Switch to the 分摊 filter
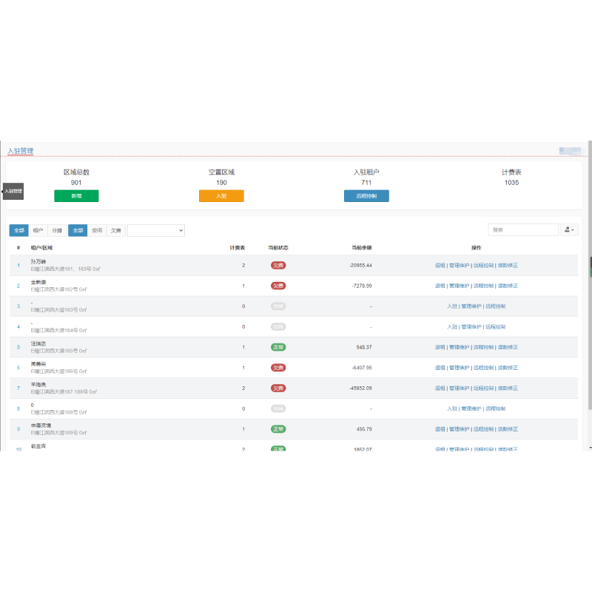The height and width of the screenshot is (592, 592). point(57,230)
